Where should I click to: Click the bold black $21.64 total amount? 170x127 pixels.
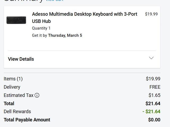point(153,104)
